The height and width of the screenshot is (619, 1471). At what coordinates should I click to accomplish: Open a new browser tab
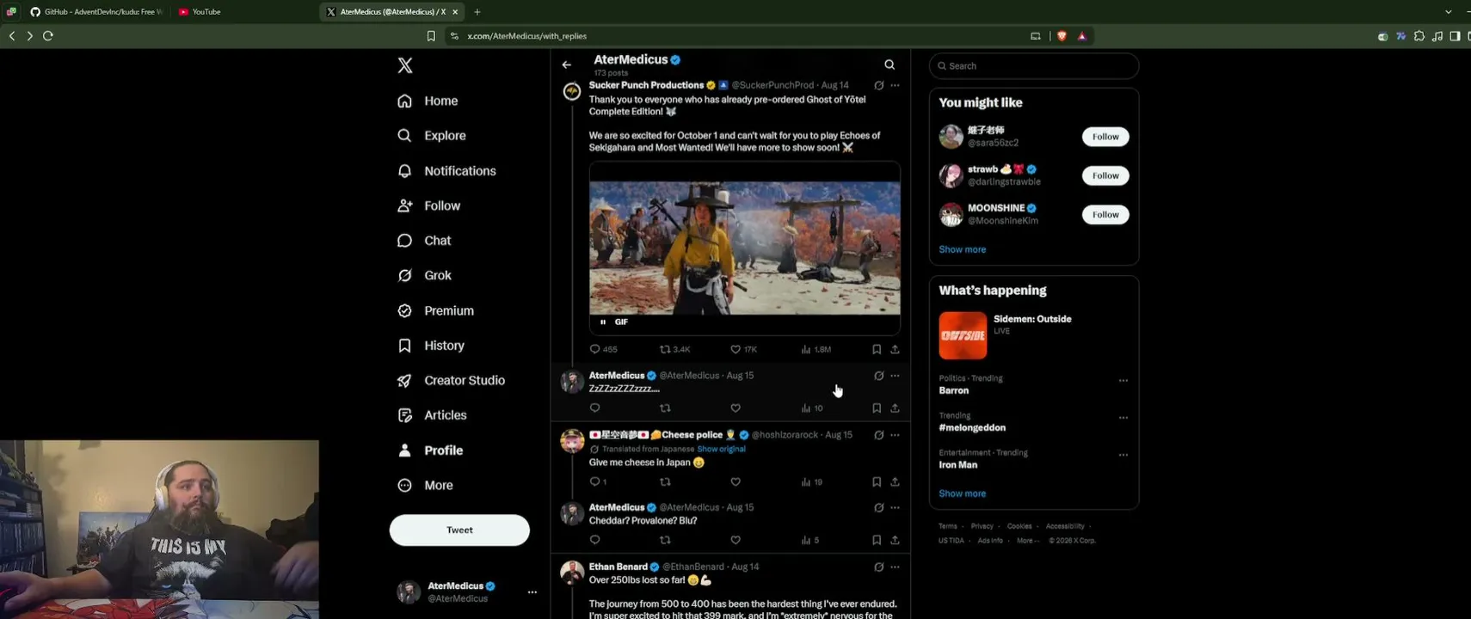477,12
